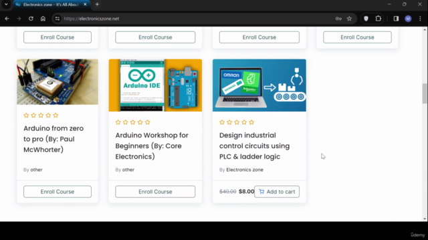This screenshot has height=240, width=428.
Task: Bookmark this page with the star icon
Action: [349, 19]
